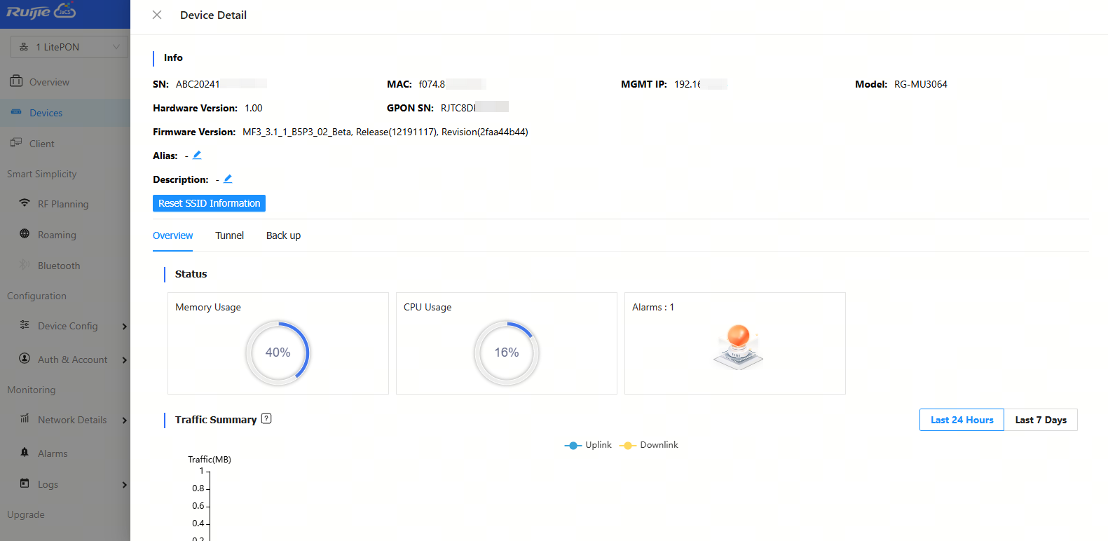
Task: Toggle Downlink series in chart legend
Action: (x=649, y=445)
